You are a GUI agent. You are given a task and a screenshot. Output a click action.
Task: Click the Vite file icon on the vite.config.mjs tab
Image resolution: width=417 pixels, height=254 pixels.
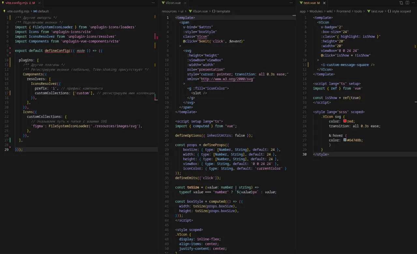click(3, 3)
